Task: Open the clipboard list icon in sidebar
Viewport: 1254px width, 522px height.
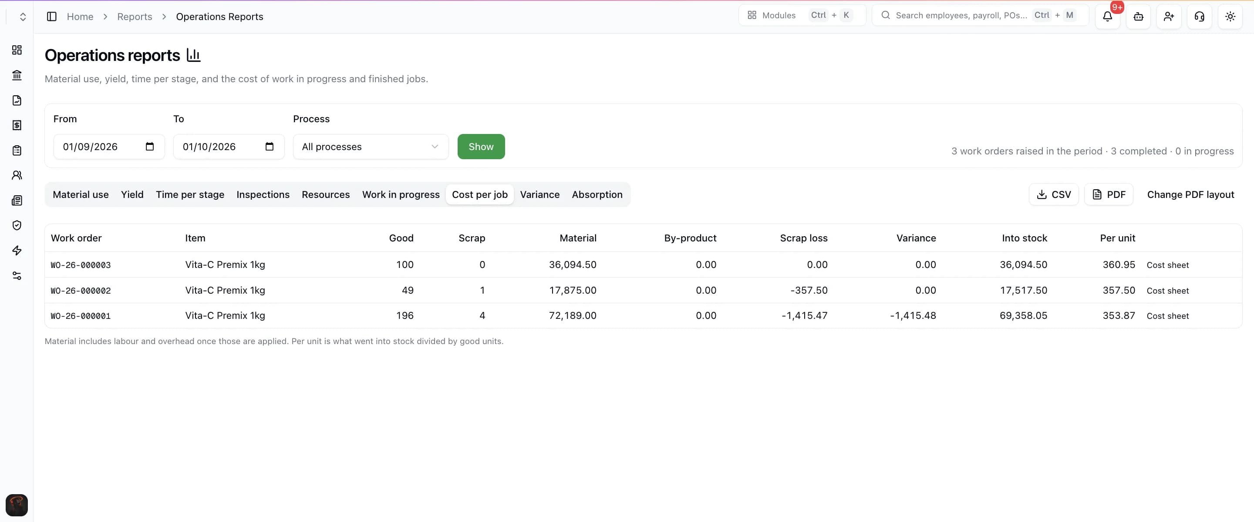Action: point(17,151)
